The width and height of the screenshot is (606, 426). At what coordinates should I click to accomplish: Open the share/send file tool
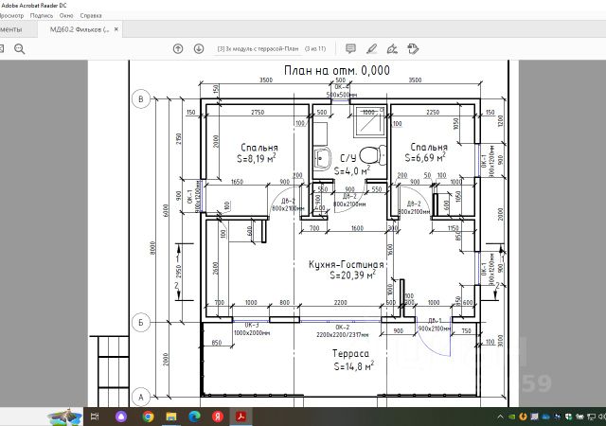(x=413, y=48)
